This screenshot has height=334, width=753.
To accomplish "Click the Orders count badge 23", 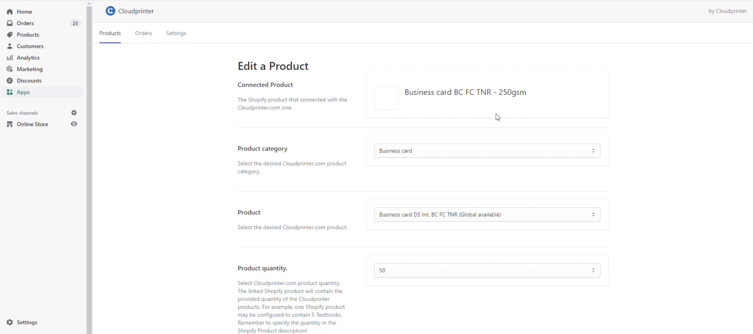I will click(75, 23).
